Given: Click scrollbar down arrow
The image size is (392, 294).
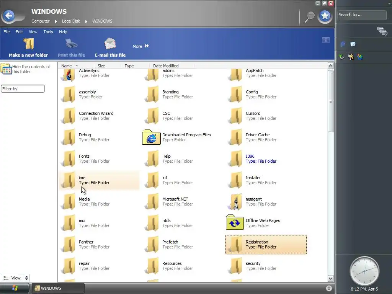Looking at the screenshot, I should [x=330, y=278].
